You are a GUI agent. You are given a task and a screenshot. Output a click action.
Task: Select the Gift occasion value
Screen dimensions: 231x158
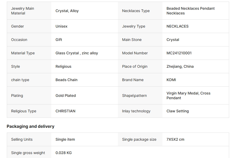click(x=59, y=40)
